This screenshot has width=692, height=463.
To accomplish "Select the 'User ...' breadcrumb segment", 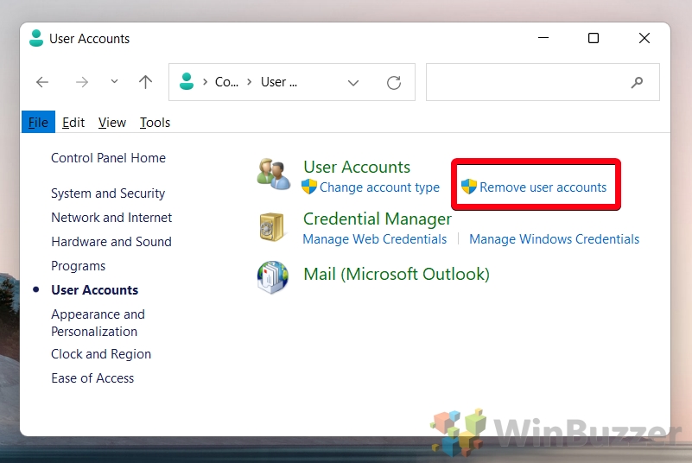I will [279, 82].
